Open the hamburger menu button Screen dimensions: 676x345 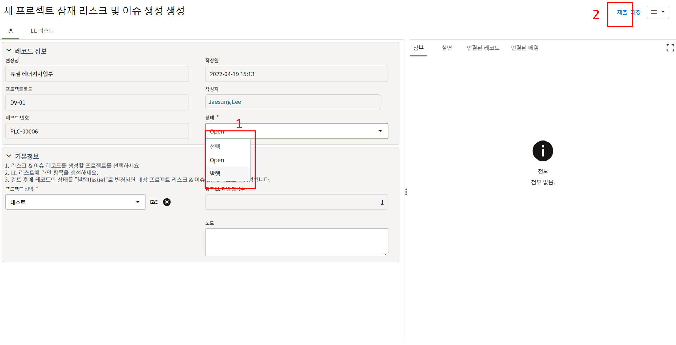click(x=658, y=12)
